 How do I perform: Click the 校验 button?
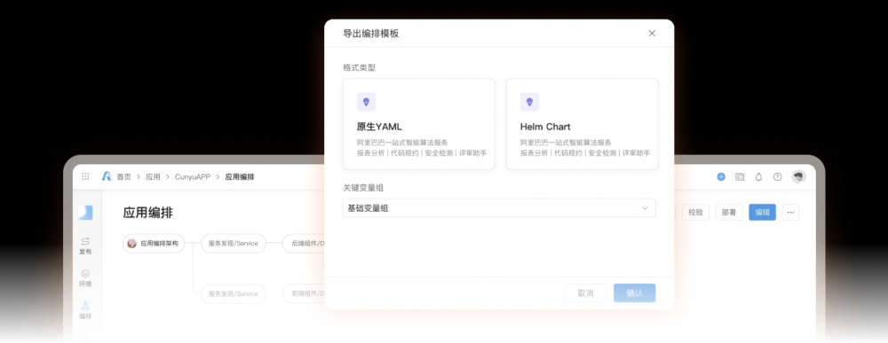point(695,213)
